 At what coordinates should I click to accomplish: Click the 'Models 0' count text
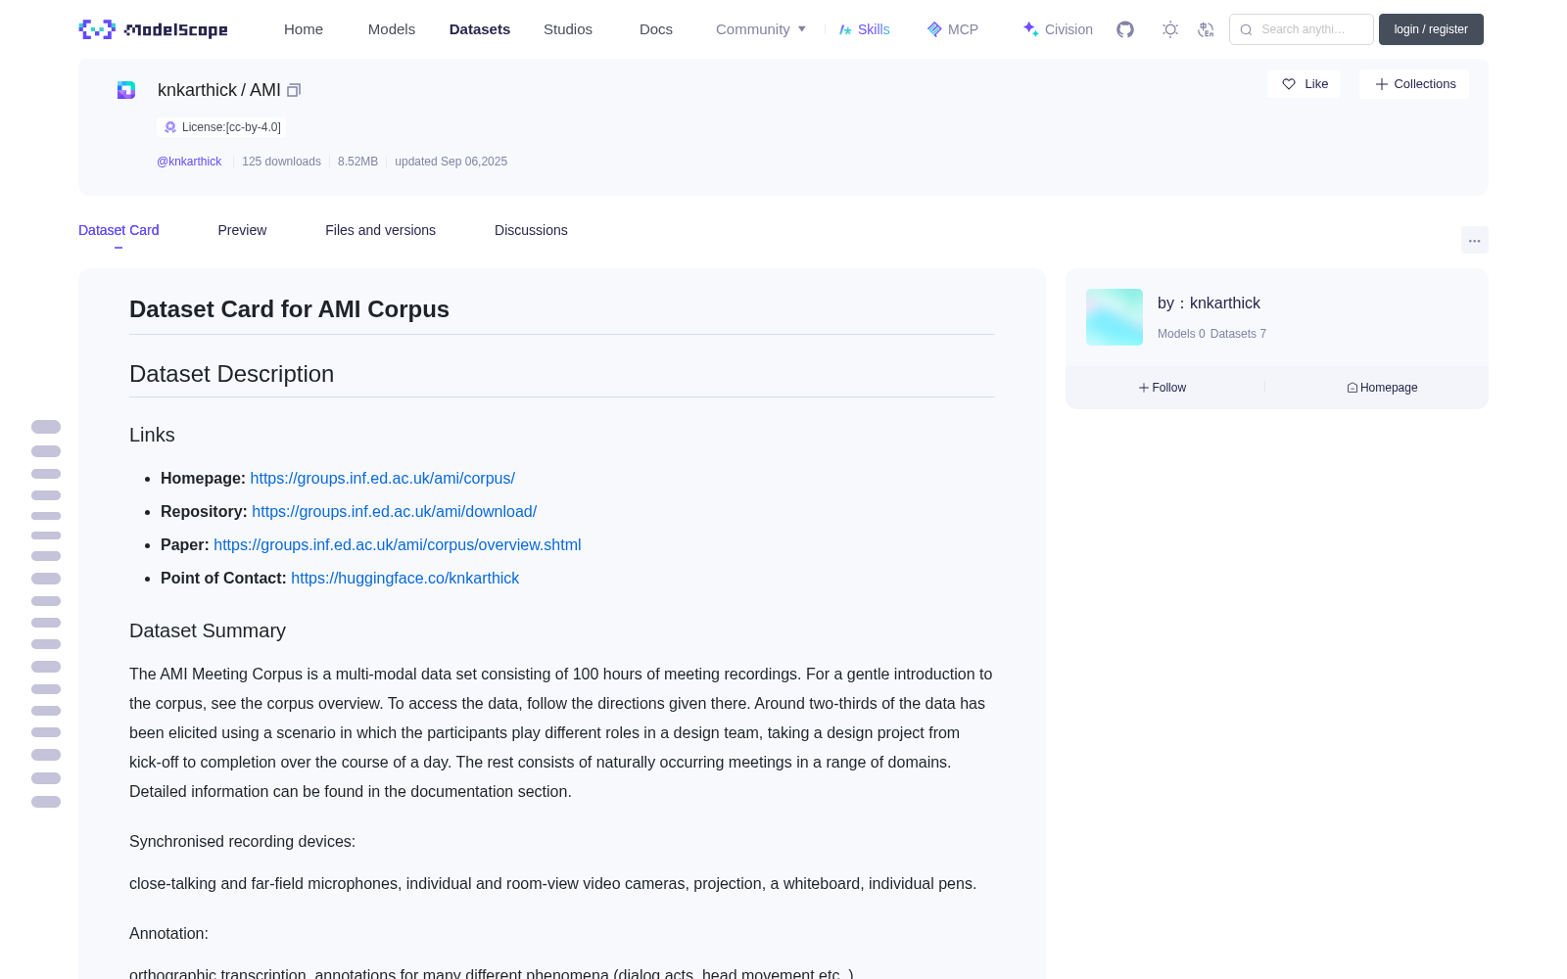[1181, 334]
